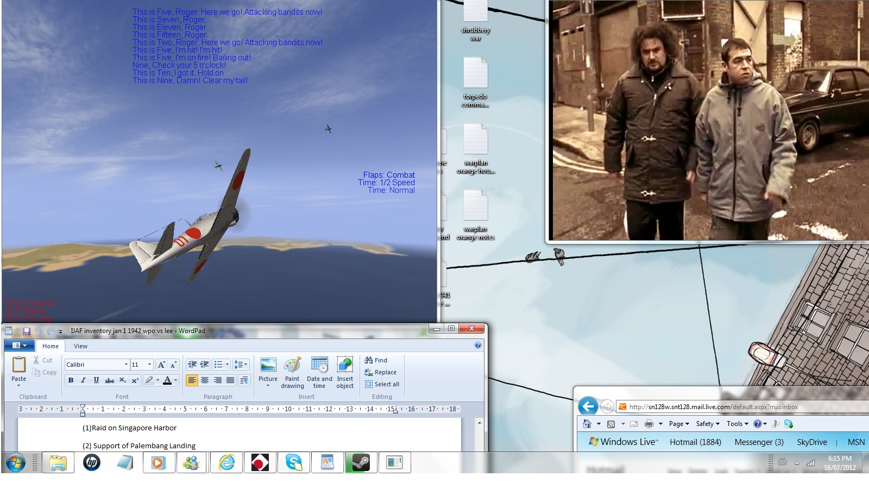Click the Home icon in Internet Explorer toolbar
The width and height of the screenshot is (869, 489).
pyautogui.click(x=587, y=424)
